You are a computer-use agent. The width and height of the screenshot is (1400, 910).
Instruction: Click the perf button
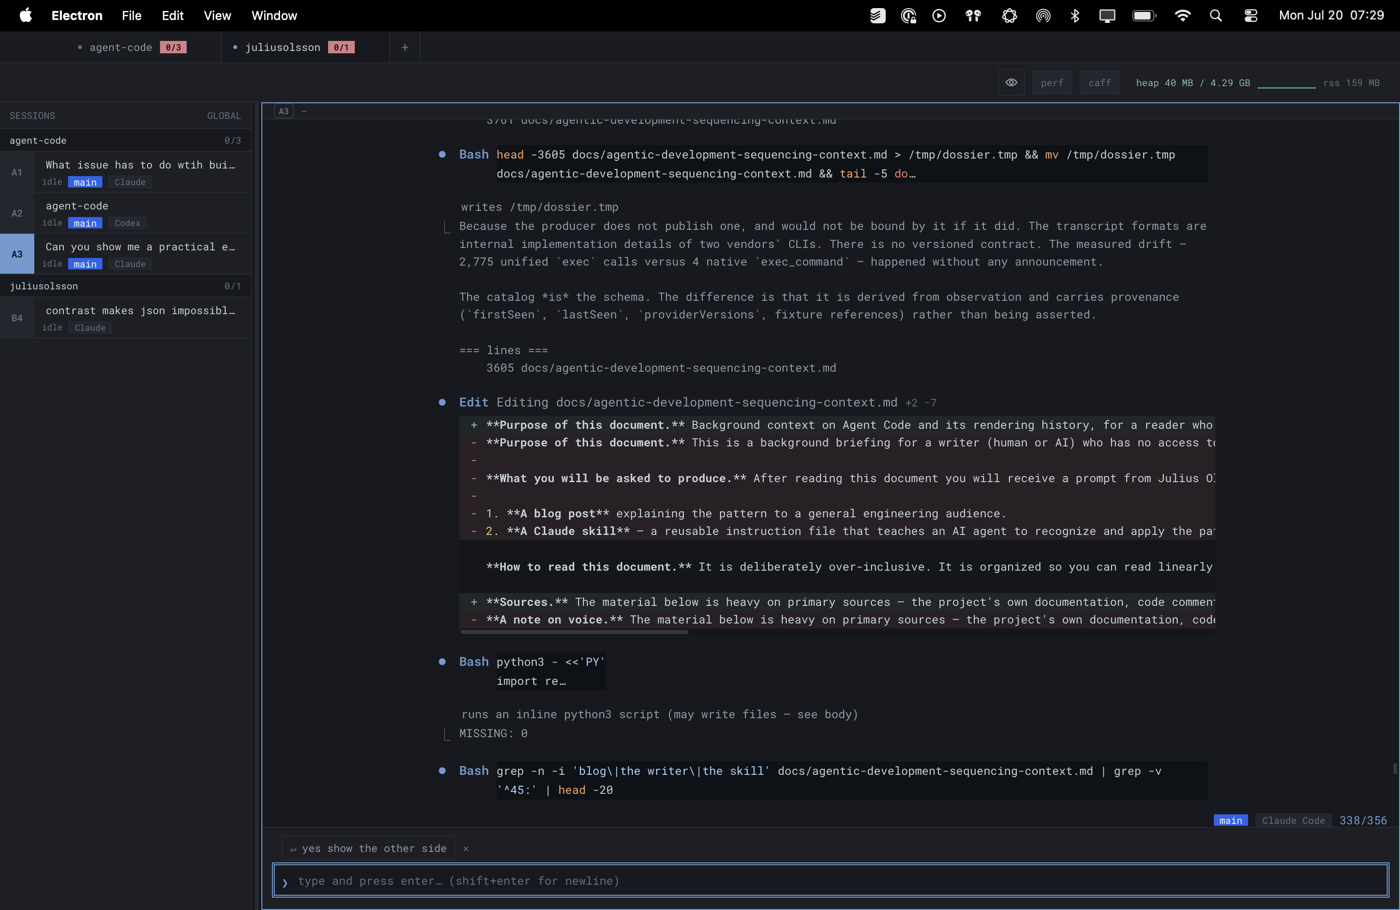coord(1052,83)
